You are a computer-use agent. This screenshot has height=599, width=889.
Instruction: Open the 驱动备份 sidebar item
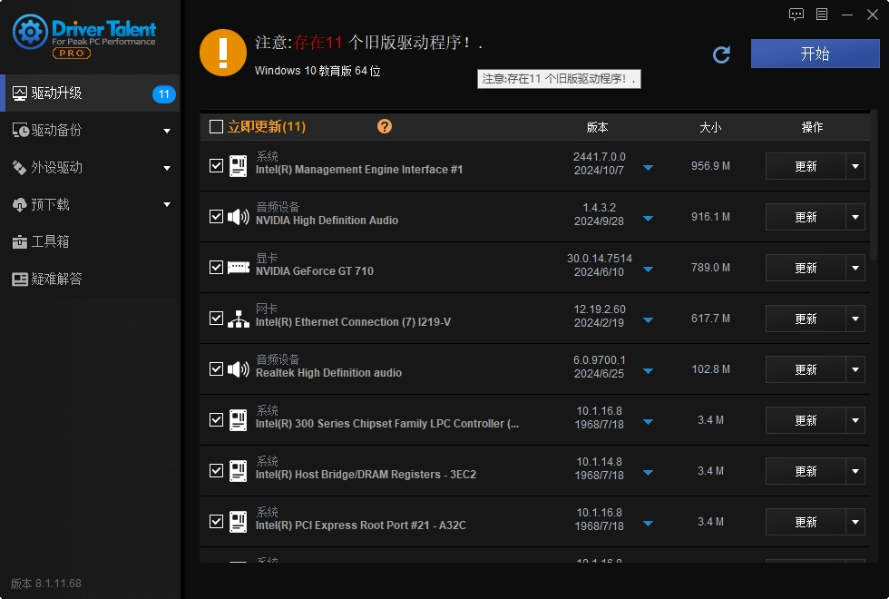(x=90, y=131)
